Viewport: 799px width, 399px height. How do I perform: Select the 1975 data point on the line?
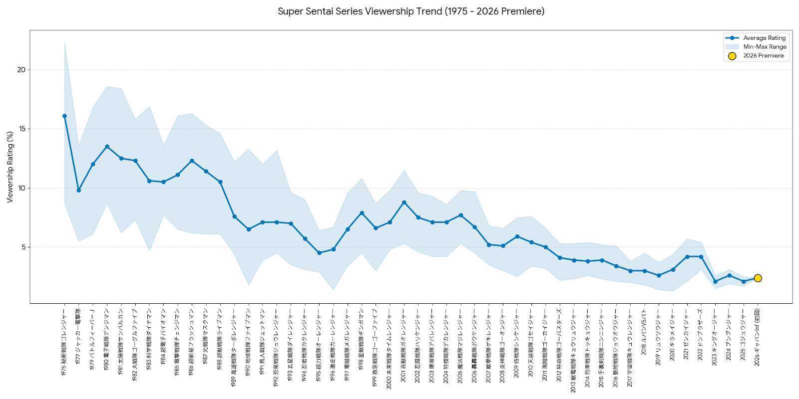coord(64,116)
